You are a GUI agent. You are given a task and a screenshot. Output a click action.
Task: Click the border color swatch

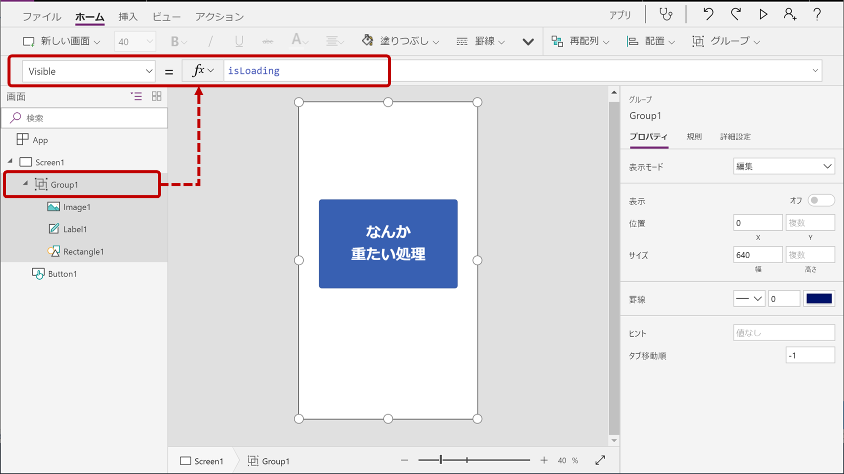point(819,298)
